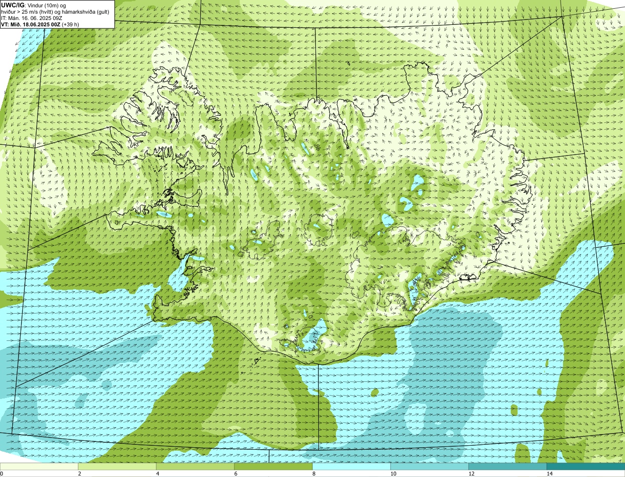Screen dimensions: 625x477
Task: Click the scale label '8' under the legend
Action: (x=313, y=474)
